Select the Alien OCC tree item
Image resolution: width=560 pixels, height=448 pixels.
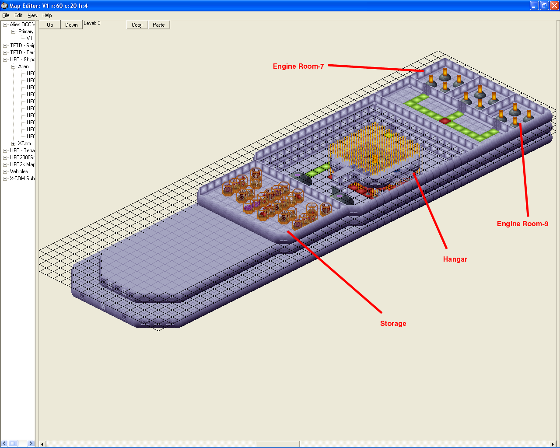22,24
